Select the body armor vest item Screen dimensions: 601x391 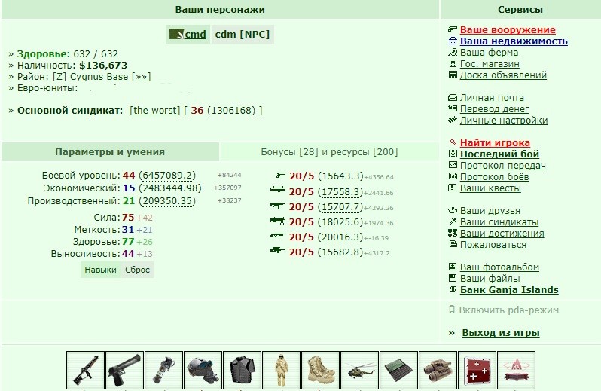(242, 371)
